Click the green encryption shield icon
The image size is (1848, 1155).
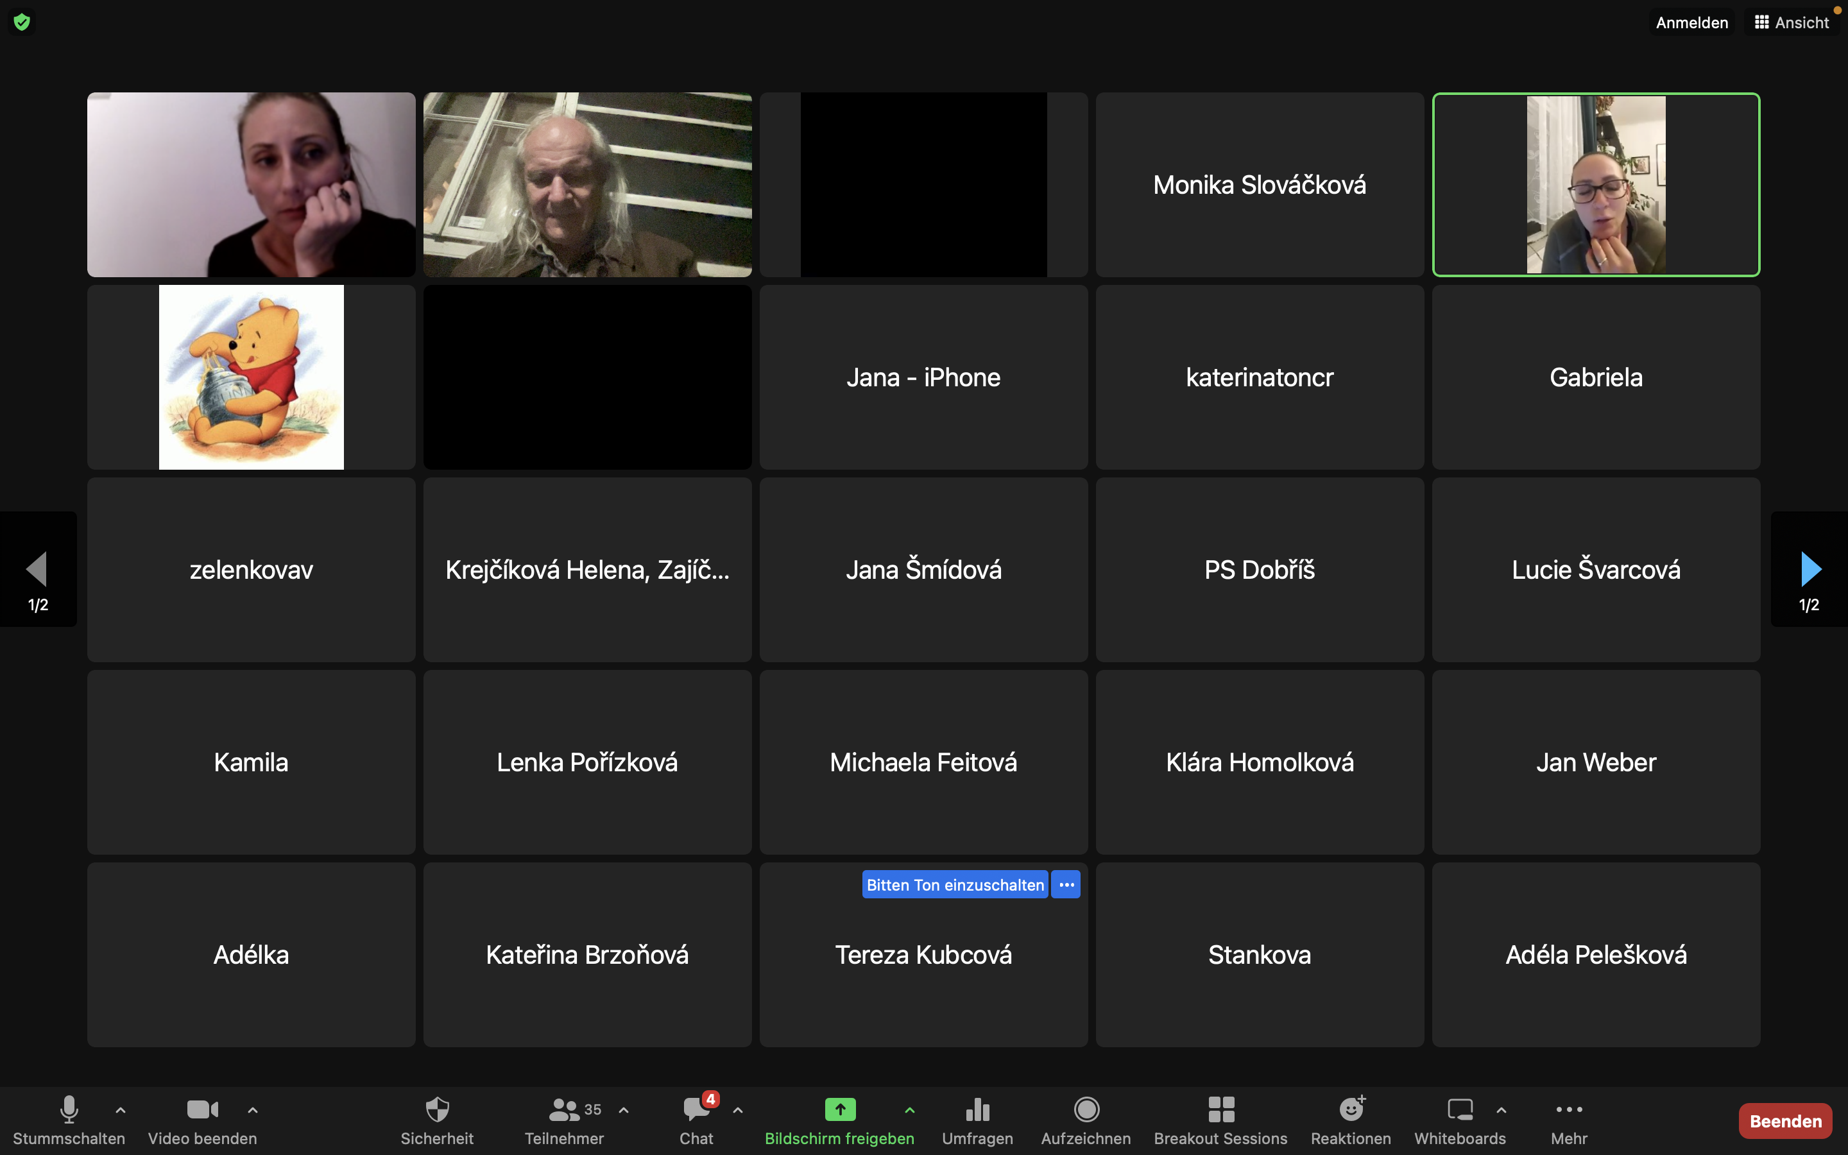22,22
